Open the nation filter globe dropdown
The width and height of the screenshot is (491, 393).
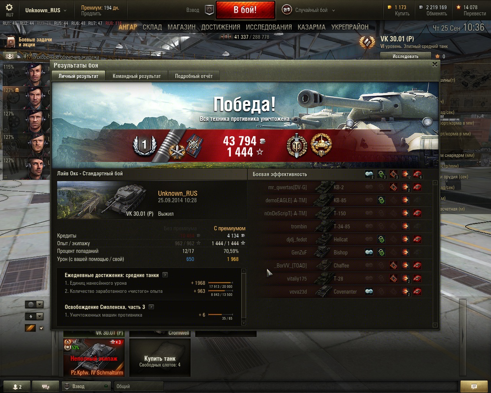point(34,304)
